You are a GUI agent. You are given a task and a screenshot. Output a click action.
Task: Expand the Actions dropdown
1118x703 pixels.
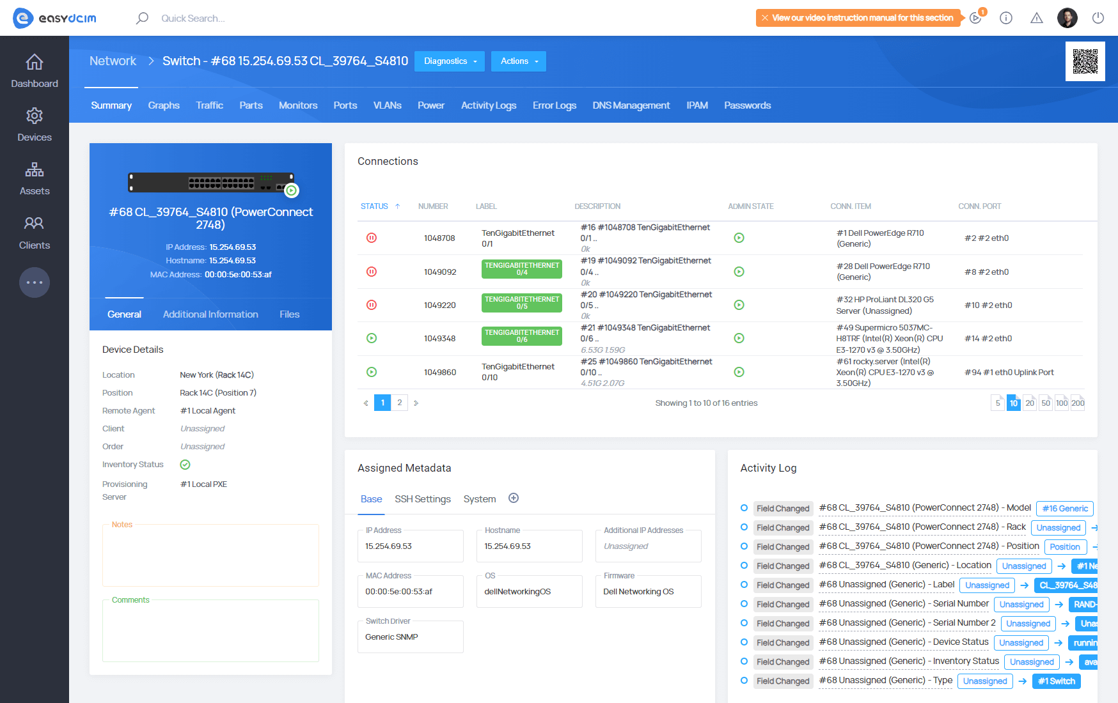point(519,61)
